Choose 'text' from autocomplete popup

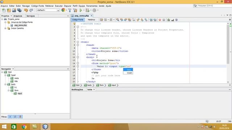click(128, 73)
